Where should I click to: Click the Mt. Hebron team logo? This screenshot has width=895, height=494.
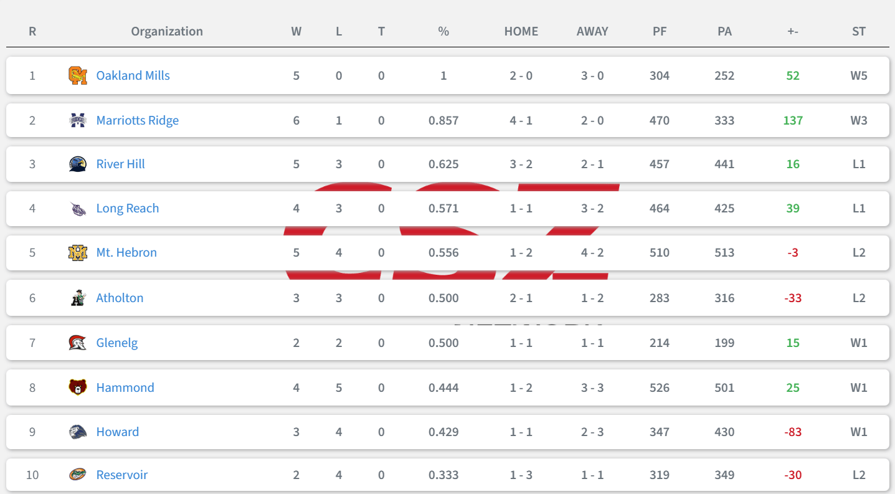pyautogui.click(x=78, y=252)
